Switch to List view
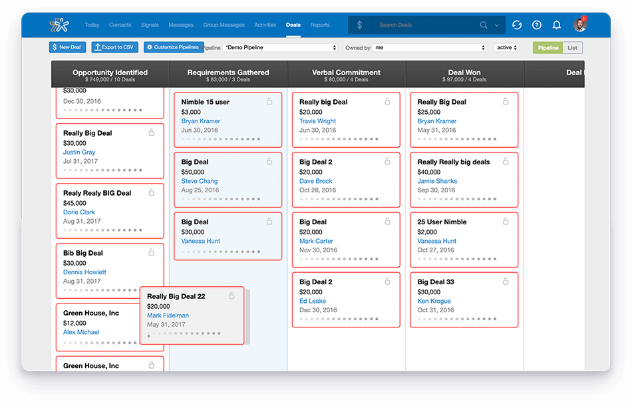Screen dimensions: 632x402 click(572, 48)
